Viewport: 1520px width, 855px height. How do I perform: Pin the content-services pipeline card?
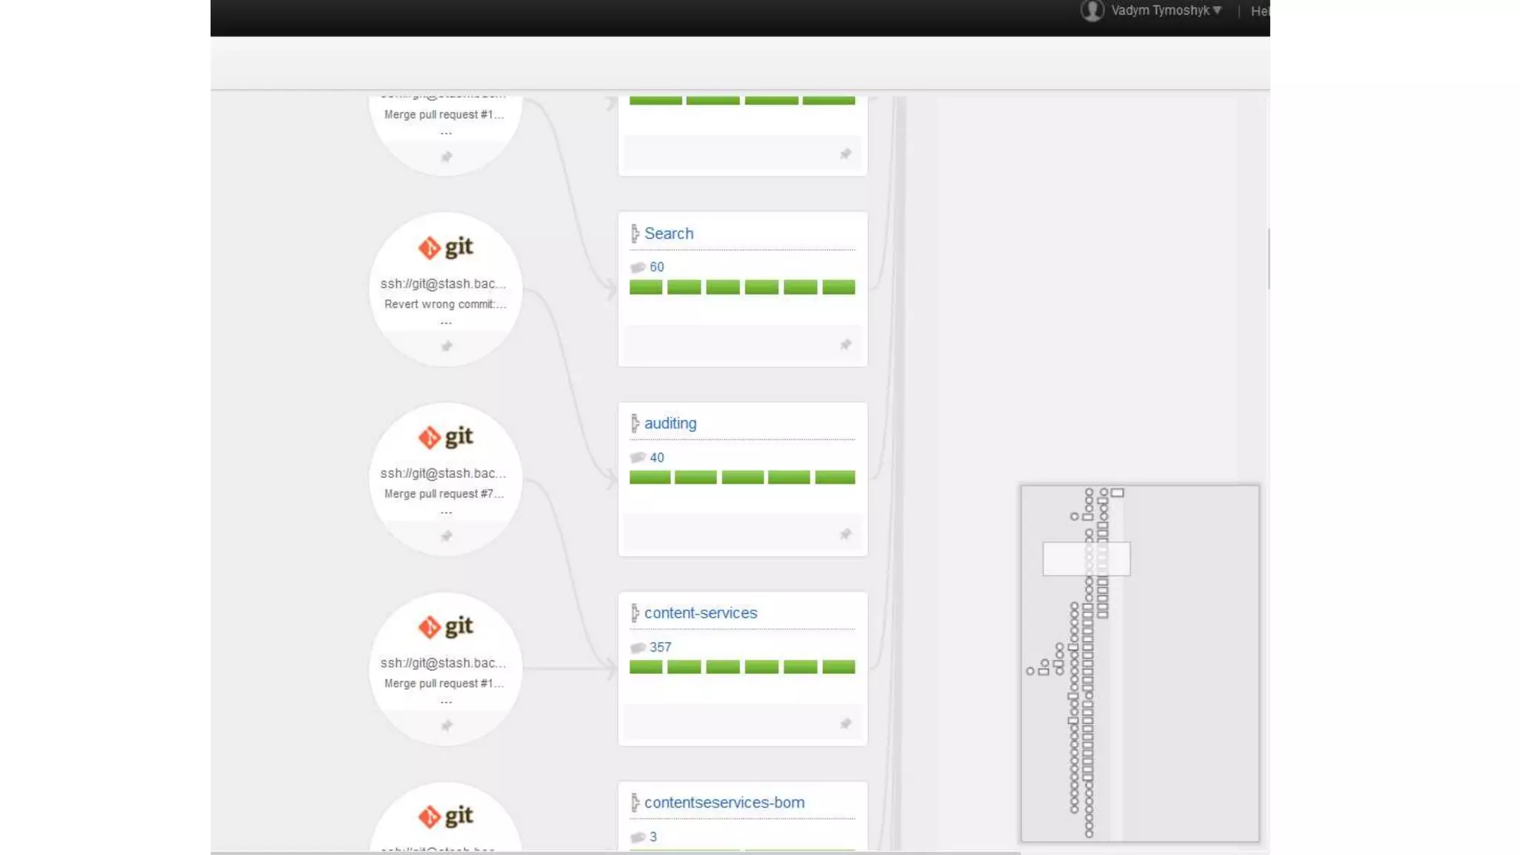click(845, 724)
